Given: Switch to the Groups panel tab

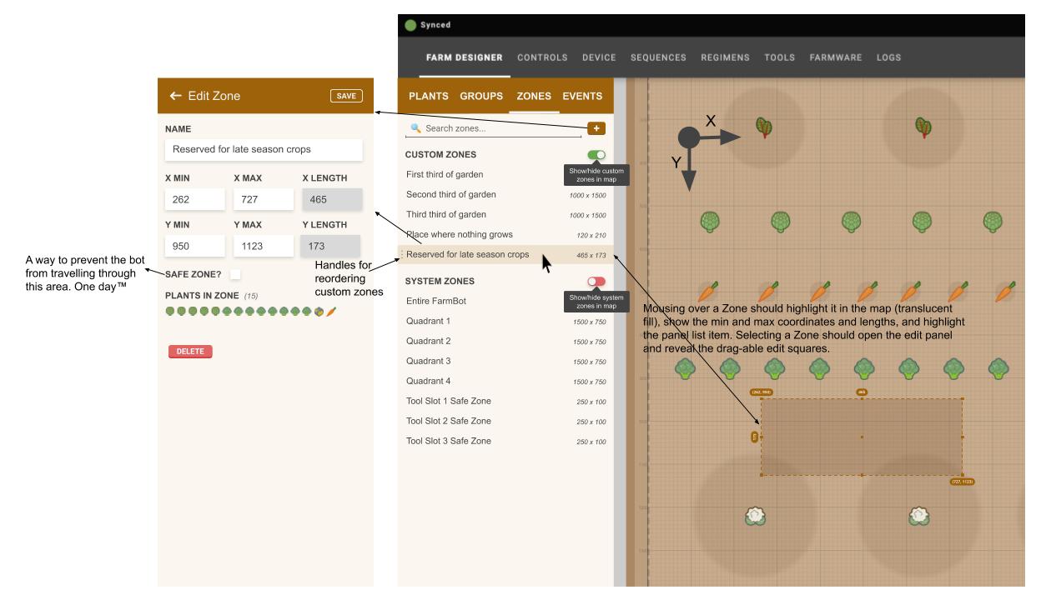Looking at the screenshot, I should coord(481,96).
